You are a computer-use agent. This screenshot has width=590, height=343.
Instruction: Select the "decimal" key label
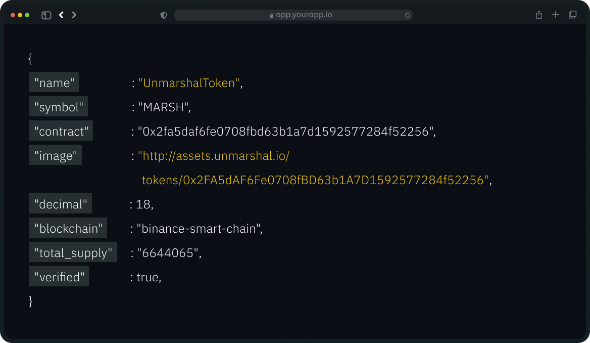[61, 204]
